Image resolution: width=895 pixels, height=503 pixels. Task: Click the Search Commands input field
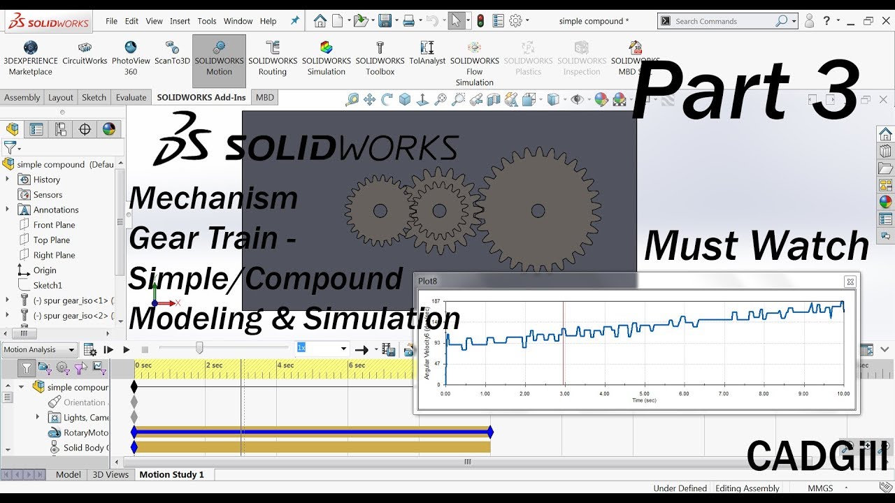point(724,22)
